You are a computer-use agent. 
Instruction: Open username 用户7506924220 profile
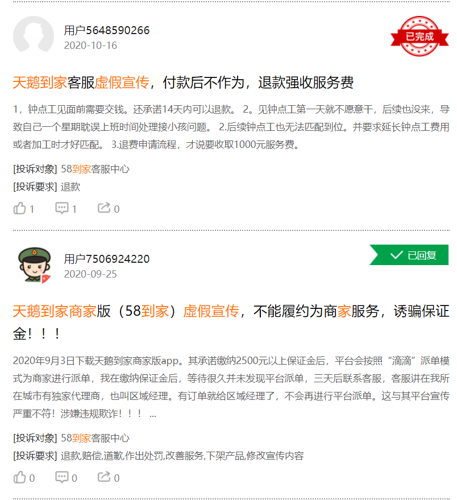106,259
